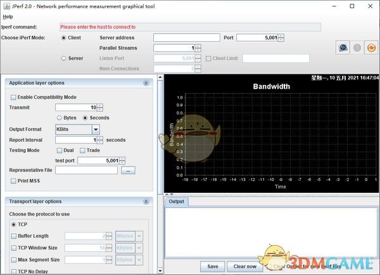Decrease Report Interval with down arrow
Screen dimensions: 380x275
[x=100, y=142]
